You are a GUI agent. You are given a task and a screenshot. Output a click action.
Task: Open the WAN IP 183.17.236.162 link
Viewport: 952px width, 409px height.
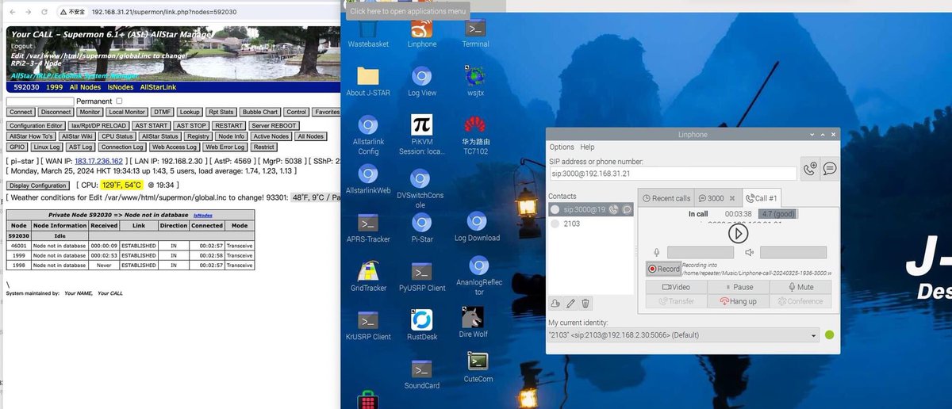[98, 161]
